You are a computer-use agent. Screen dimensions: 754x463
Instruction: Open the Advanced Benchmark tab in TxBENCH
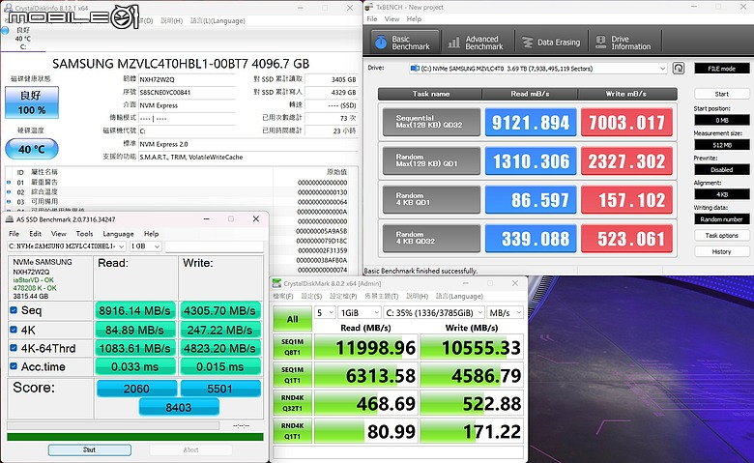(476, 43)
